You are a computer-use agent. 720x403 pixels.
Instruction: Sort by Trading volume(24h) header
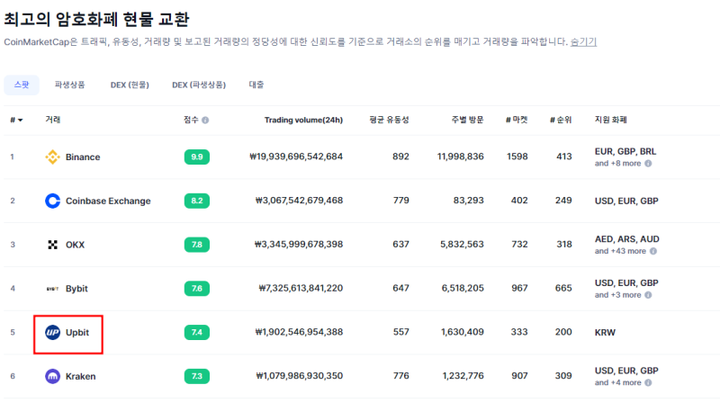coord(303,120)
